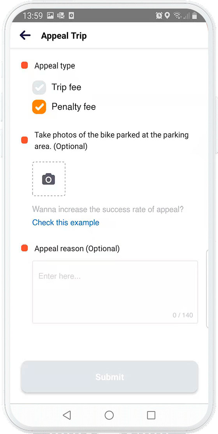Tap the location pin status icon
The width and height of the screenshot is (218, 434).
click(167, 16)
